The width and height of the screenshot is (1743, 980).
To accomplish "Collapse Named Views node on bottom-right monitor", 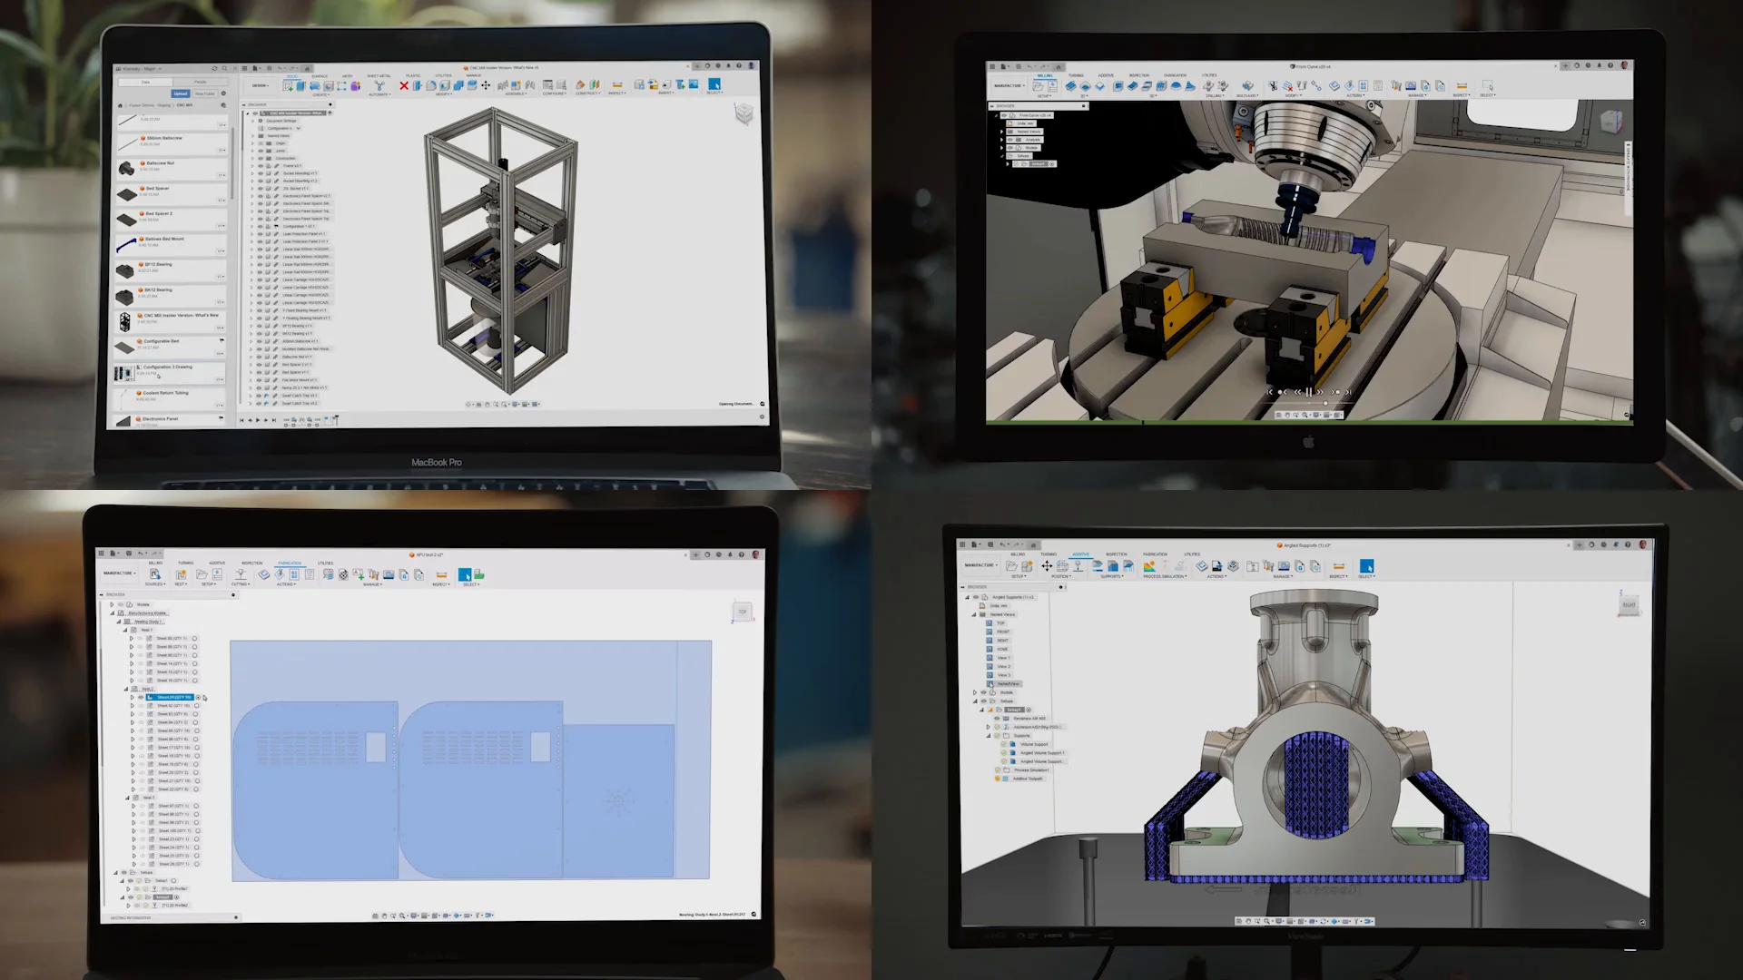I will (974, 614).
